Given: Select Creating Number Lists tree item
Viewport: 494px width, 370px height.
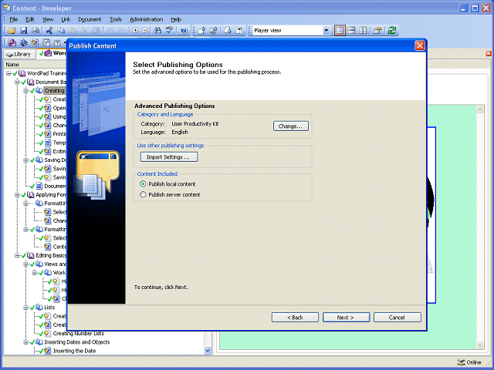Looking at the screenshot, I should (x=78, y=333).
